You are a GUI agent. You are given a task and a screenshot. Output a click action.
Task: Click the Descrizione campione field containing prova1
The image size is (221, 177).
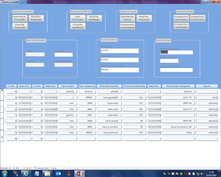(x=120, y=70)
